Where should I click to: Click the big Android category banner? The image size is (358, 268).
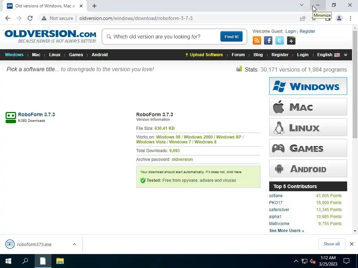click(x=308, y=169)
